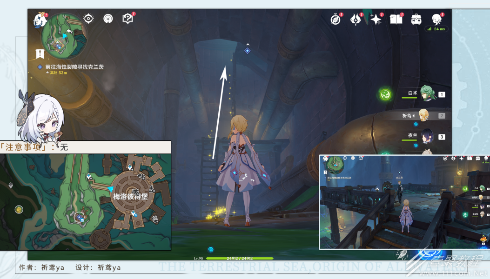
Task: Click the quest bookmark flag icon
Action: (x=40, y=54)
